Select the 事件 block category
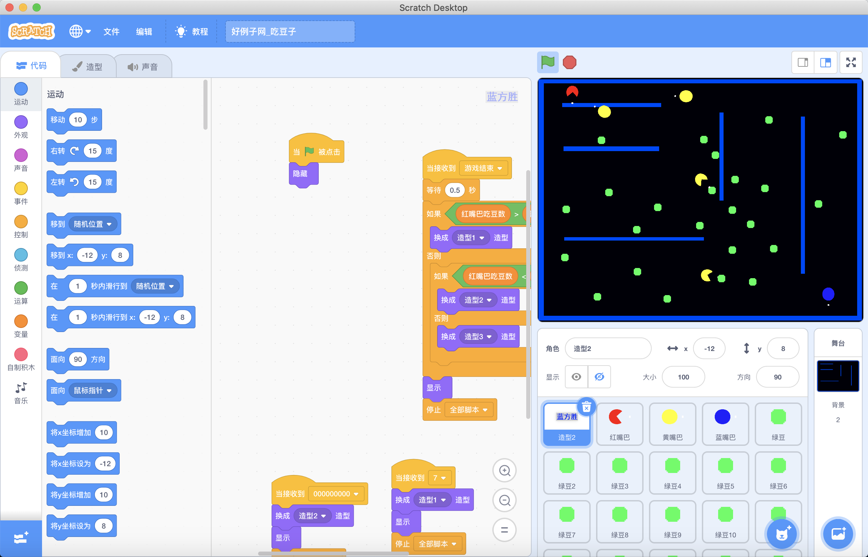Image resolution: width=868 pixels, height=557 pixels. pyautogui.click(x=21, y=193)
